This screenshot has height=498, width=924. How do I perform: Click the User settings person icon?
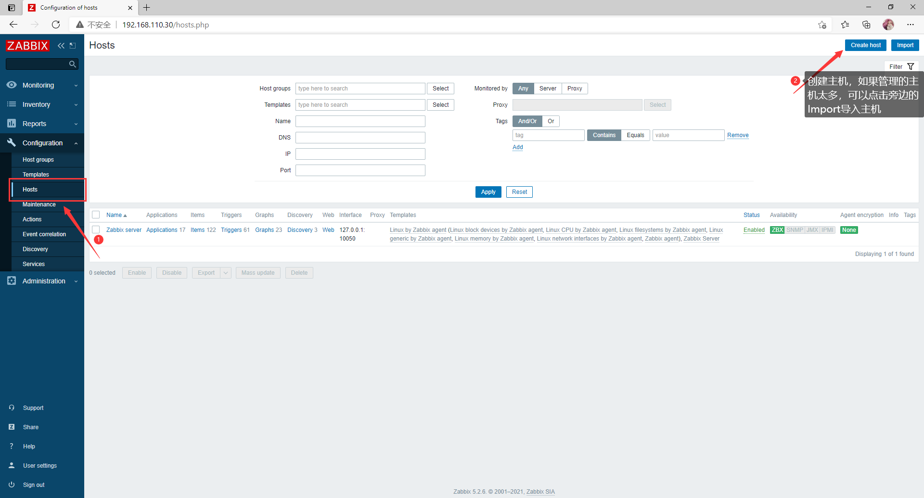(x=12, y=465)
